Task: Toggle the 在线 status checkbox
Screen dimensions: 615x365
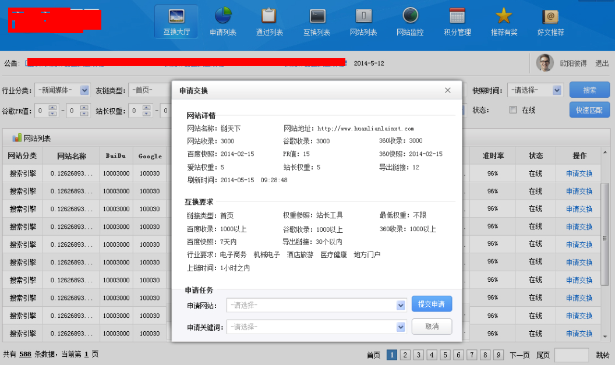Action: click(513, 110)
